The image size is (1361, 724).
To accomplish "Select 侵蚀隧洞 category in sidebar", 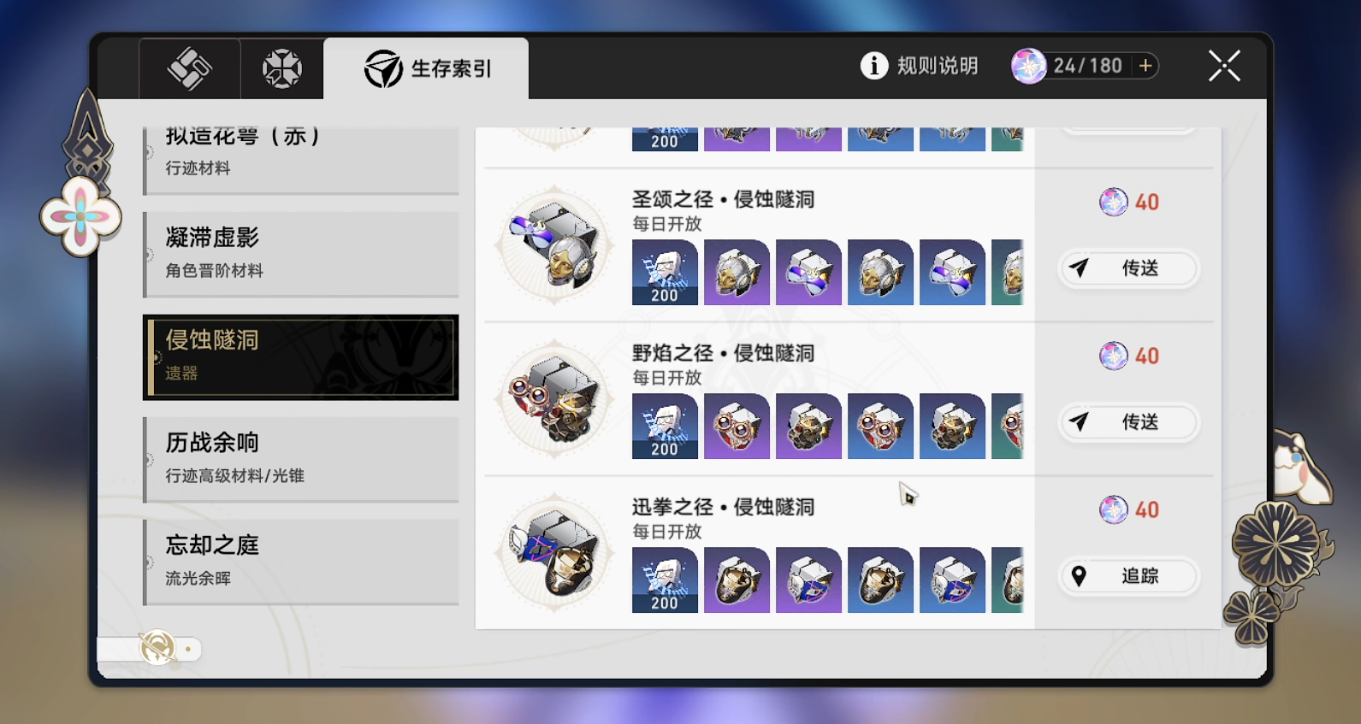I will 301,357.
